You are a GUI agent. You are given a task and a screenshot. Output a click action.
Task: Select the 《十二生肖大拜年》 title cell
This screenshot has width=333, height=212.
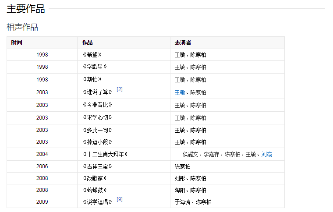tap(105, 154)
